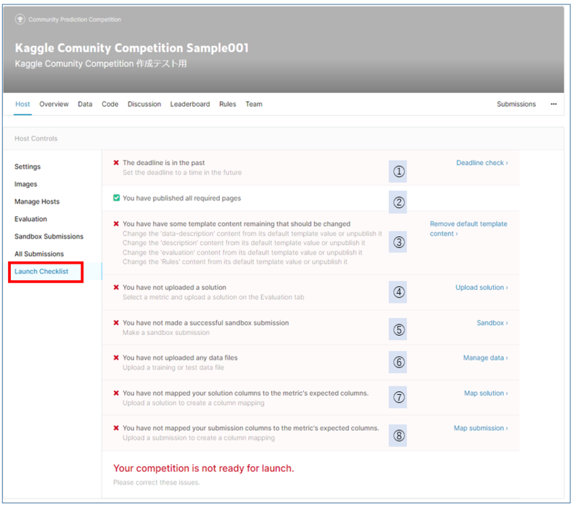576x508 pixels.
Task: Open Evaluation in the sidebar
Action: [30, 219]
